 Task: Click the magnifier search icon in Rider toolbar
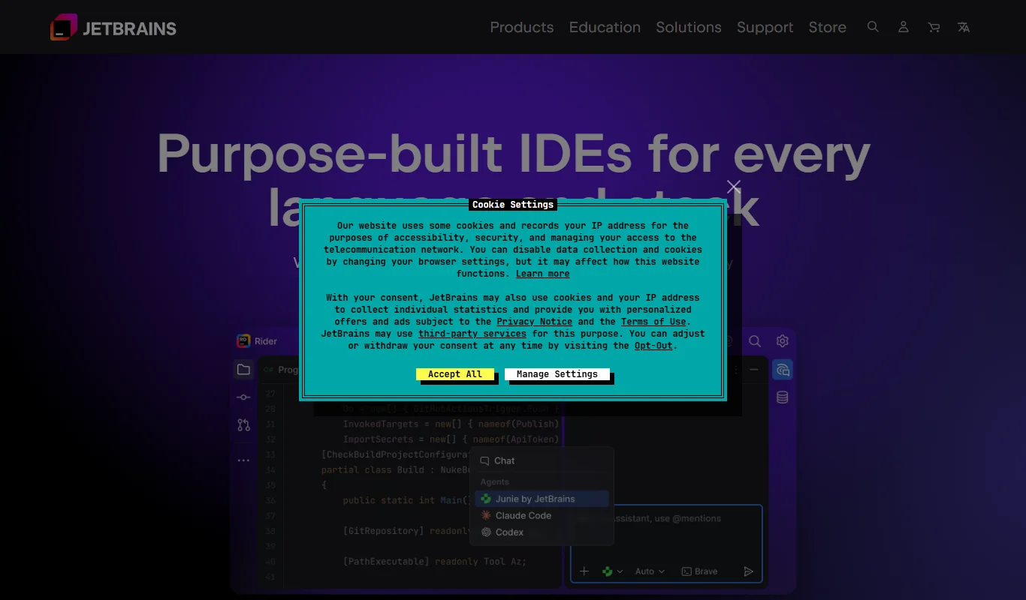coord(755,341)
